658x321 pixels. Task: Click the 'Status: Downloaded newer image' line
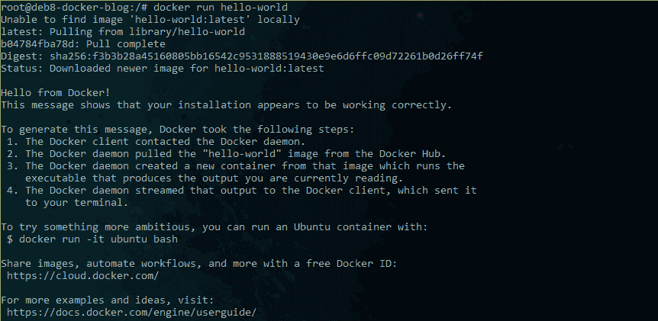pos(163,69)
